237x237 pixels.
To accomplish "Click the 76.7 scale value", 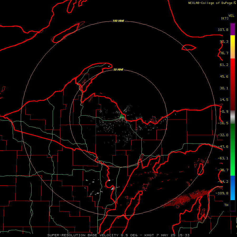I will (224, 53).
